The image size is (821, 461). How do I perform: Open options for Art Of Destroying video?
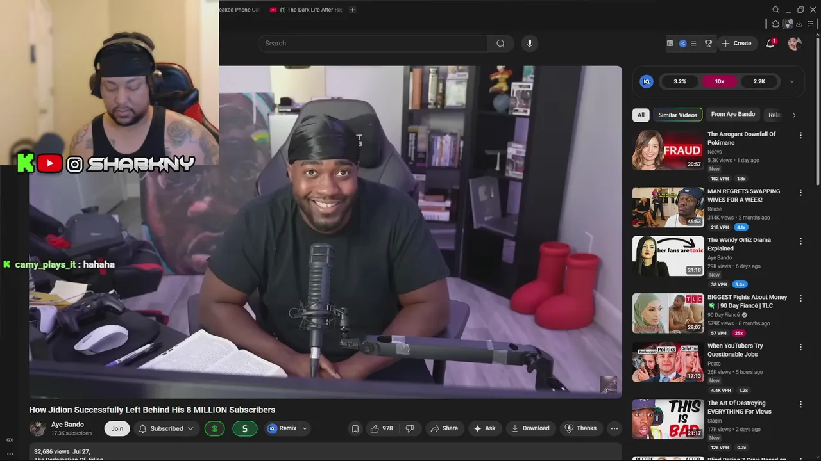[800, 404]
